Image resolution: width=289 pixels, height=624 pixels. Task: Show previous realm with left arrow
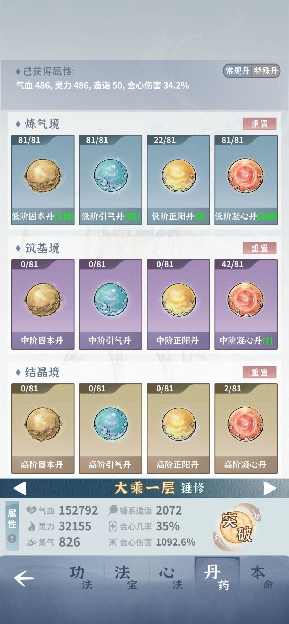(x=20, y=488)
